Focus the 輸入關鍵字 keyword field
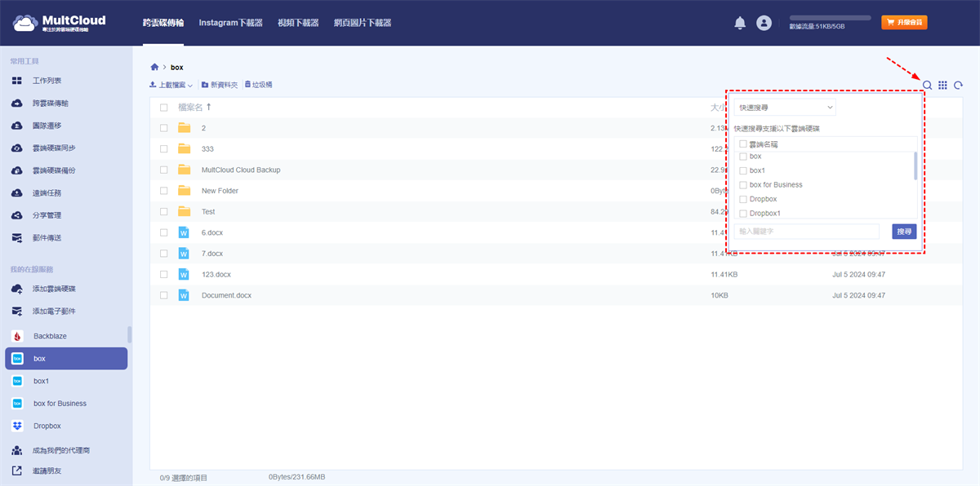The width and height of the screenshot is (980, 486). pos(806,232)
